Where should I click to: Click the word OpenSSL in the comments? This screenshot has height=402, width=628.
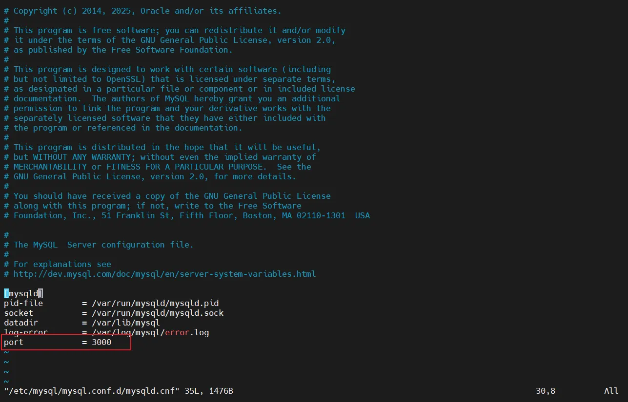126,79
